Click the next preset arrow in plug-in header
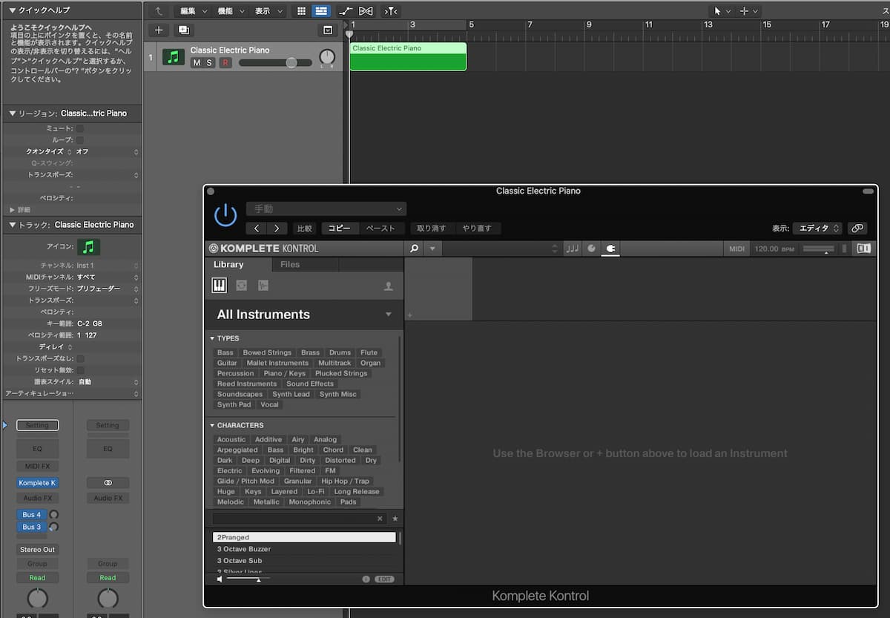 (x=277, y=229)
